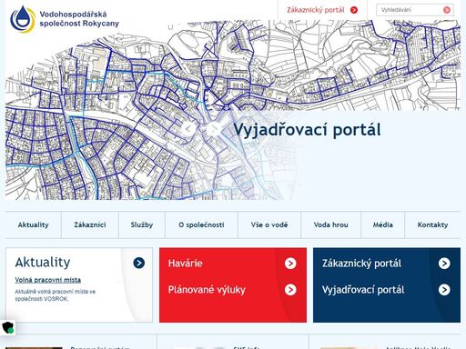Viewport: 466px width, 349px height.
Task: Open the Aktuality menu item
Action: [33, 224]
